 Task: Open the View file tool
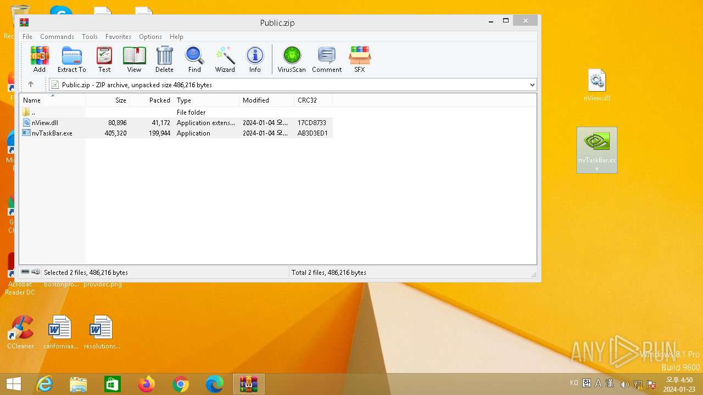134,59
